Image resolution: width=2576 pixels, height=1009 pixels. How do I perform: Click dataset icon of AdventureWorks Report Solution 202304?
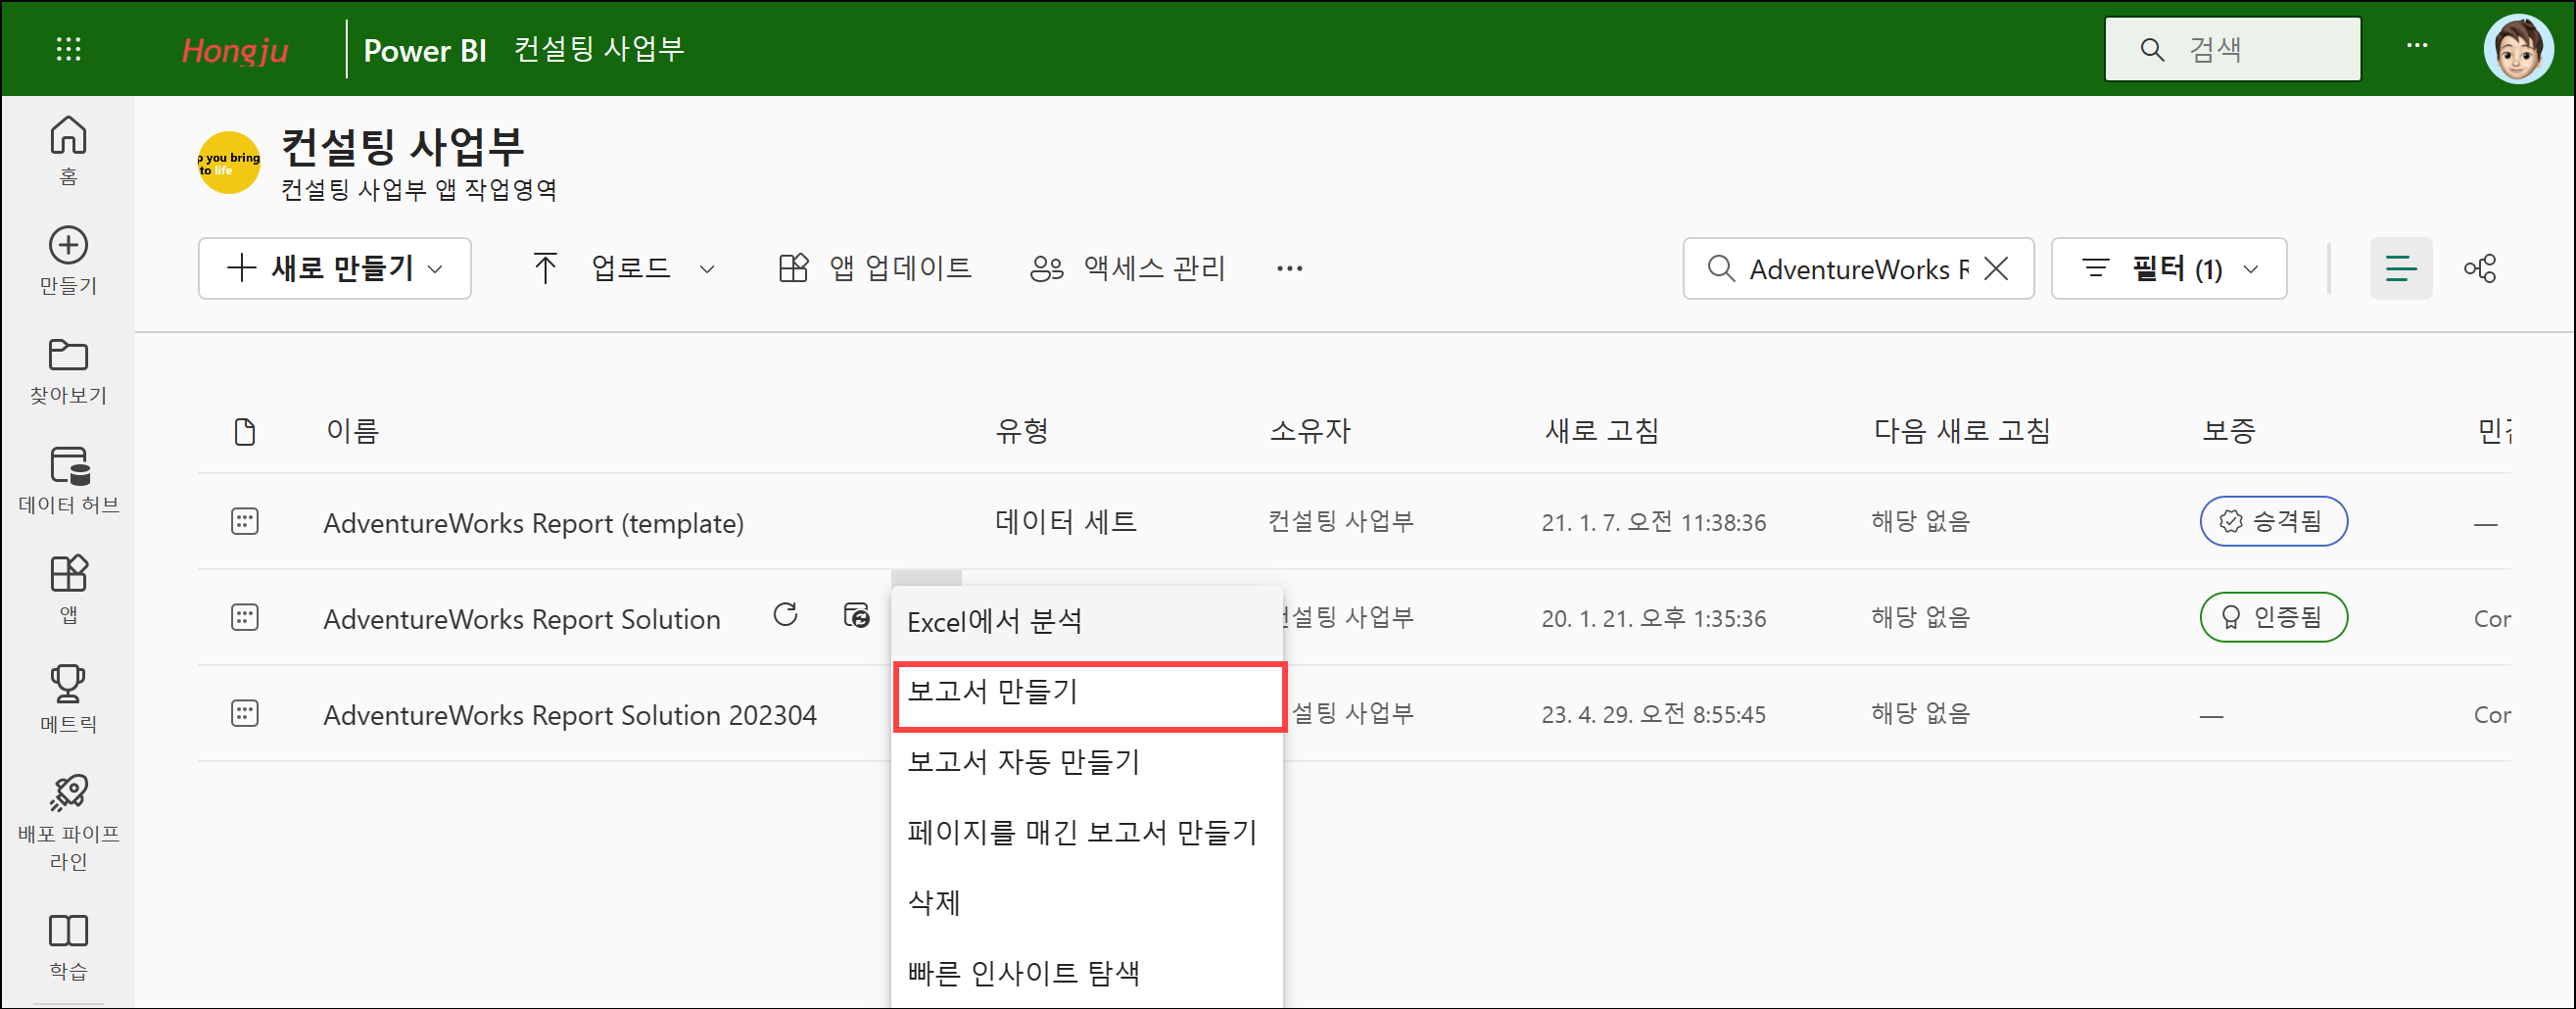tap(245, 714)
